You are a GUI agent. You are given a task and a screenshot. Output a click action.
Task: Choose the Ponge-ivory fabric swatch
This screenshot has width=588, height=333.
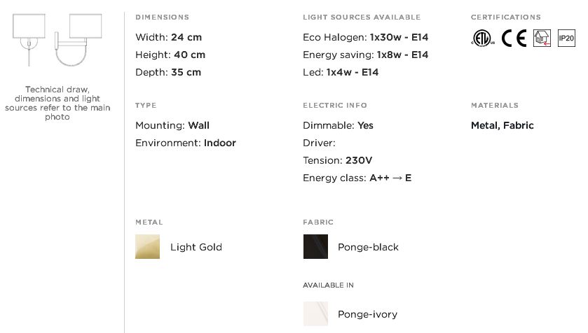(315, 313)
